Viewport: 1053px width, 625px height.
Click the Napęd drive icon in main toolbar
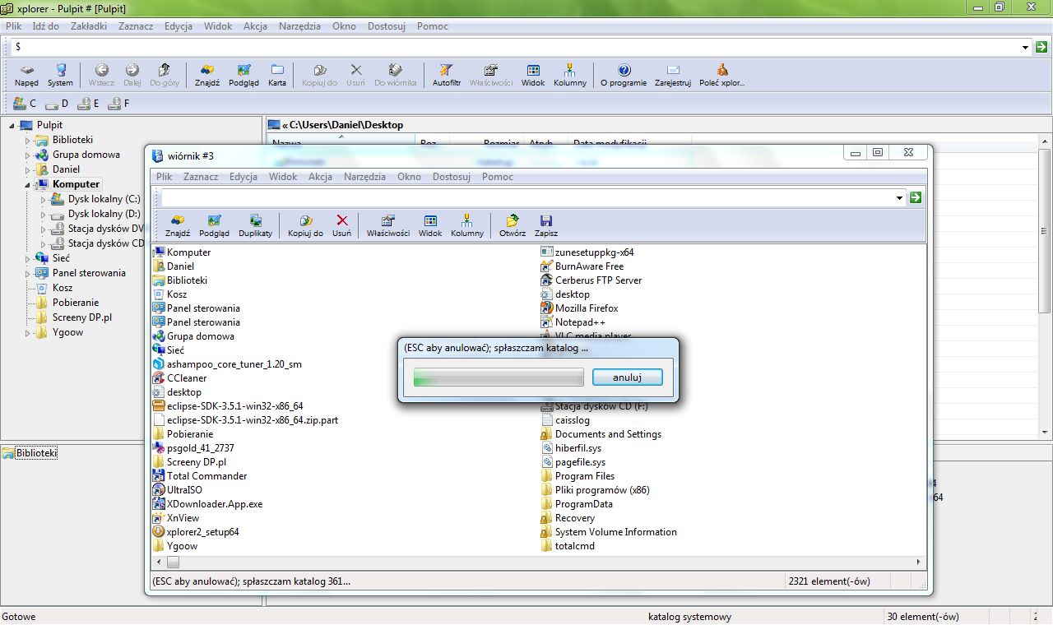click(x=26, y=76)
